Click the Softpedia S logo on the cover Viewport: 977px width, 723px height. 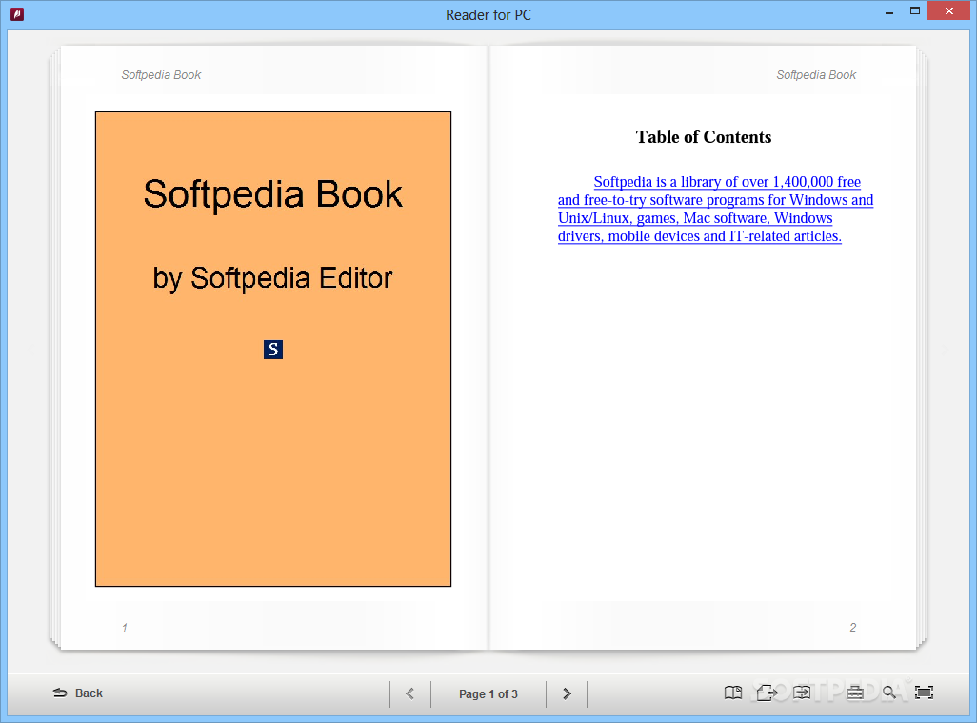273,349
